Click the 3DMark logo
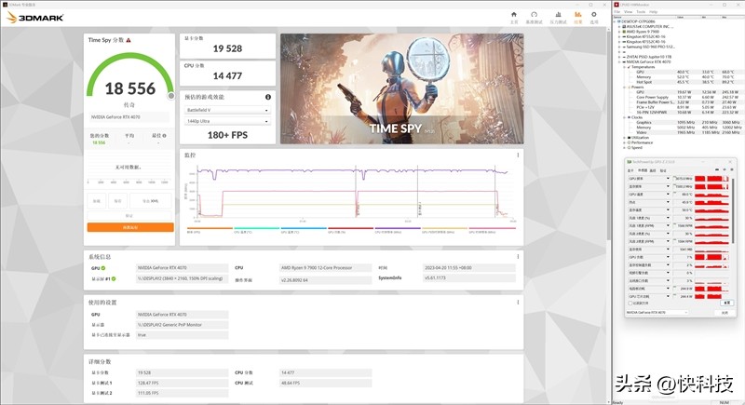Screen dimensions: 745x405 tap(35, 18)
